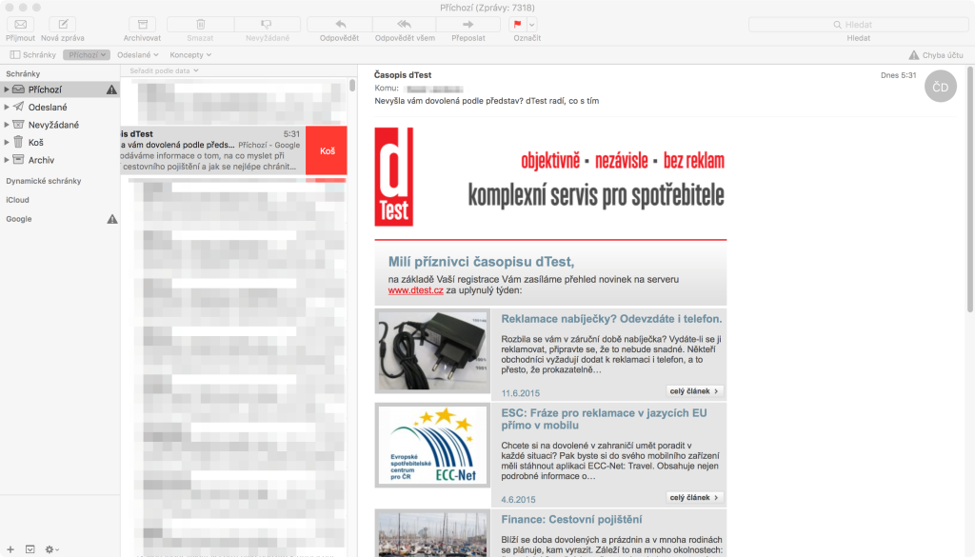975x557 pixels.
Task: Toggle mail activity icon in sidebar footer
Action: [x=30, y=549]
